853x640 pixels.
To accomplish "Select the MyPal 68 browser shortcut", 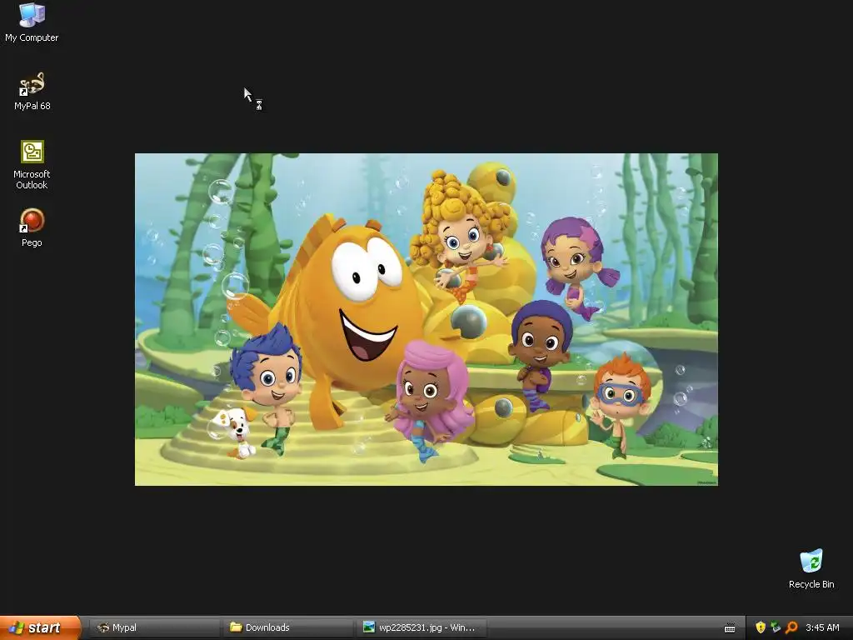I will click(x=32, y=91).
